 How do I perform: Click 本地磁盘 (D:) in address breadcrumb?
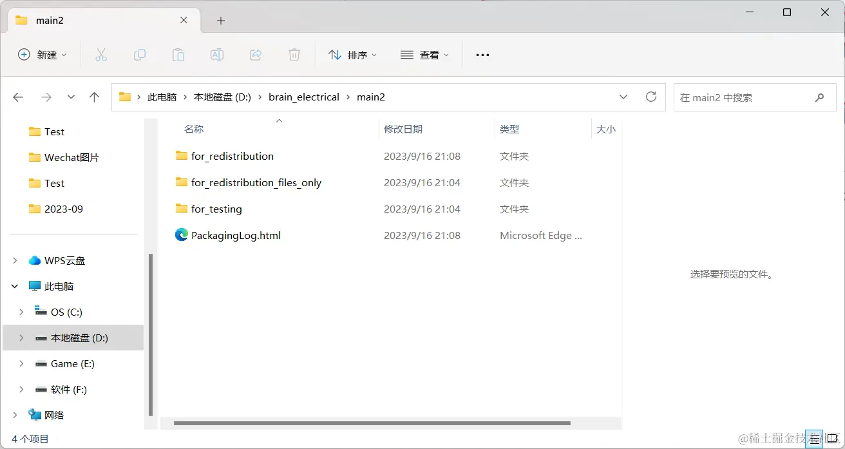click(222, 97)
